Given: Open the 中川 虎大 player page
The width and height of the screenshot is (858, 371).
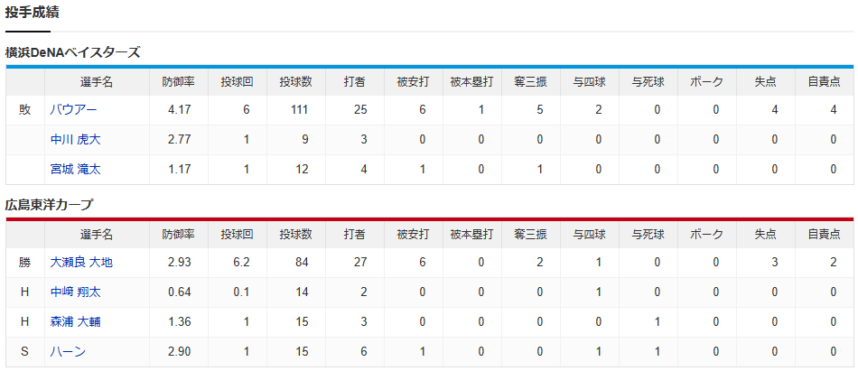Looking at the screenshot, I should coord(76,140).
